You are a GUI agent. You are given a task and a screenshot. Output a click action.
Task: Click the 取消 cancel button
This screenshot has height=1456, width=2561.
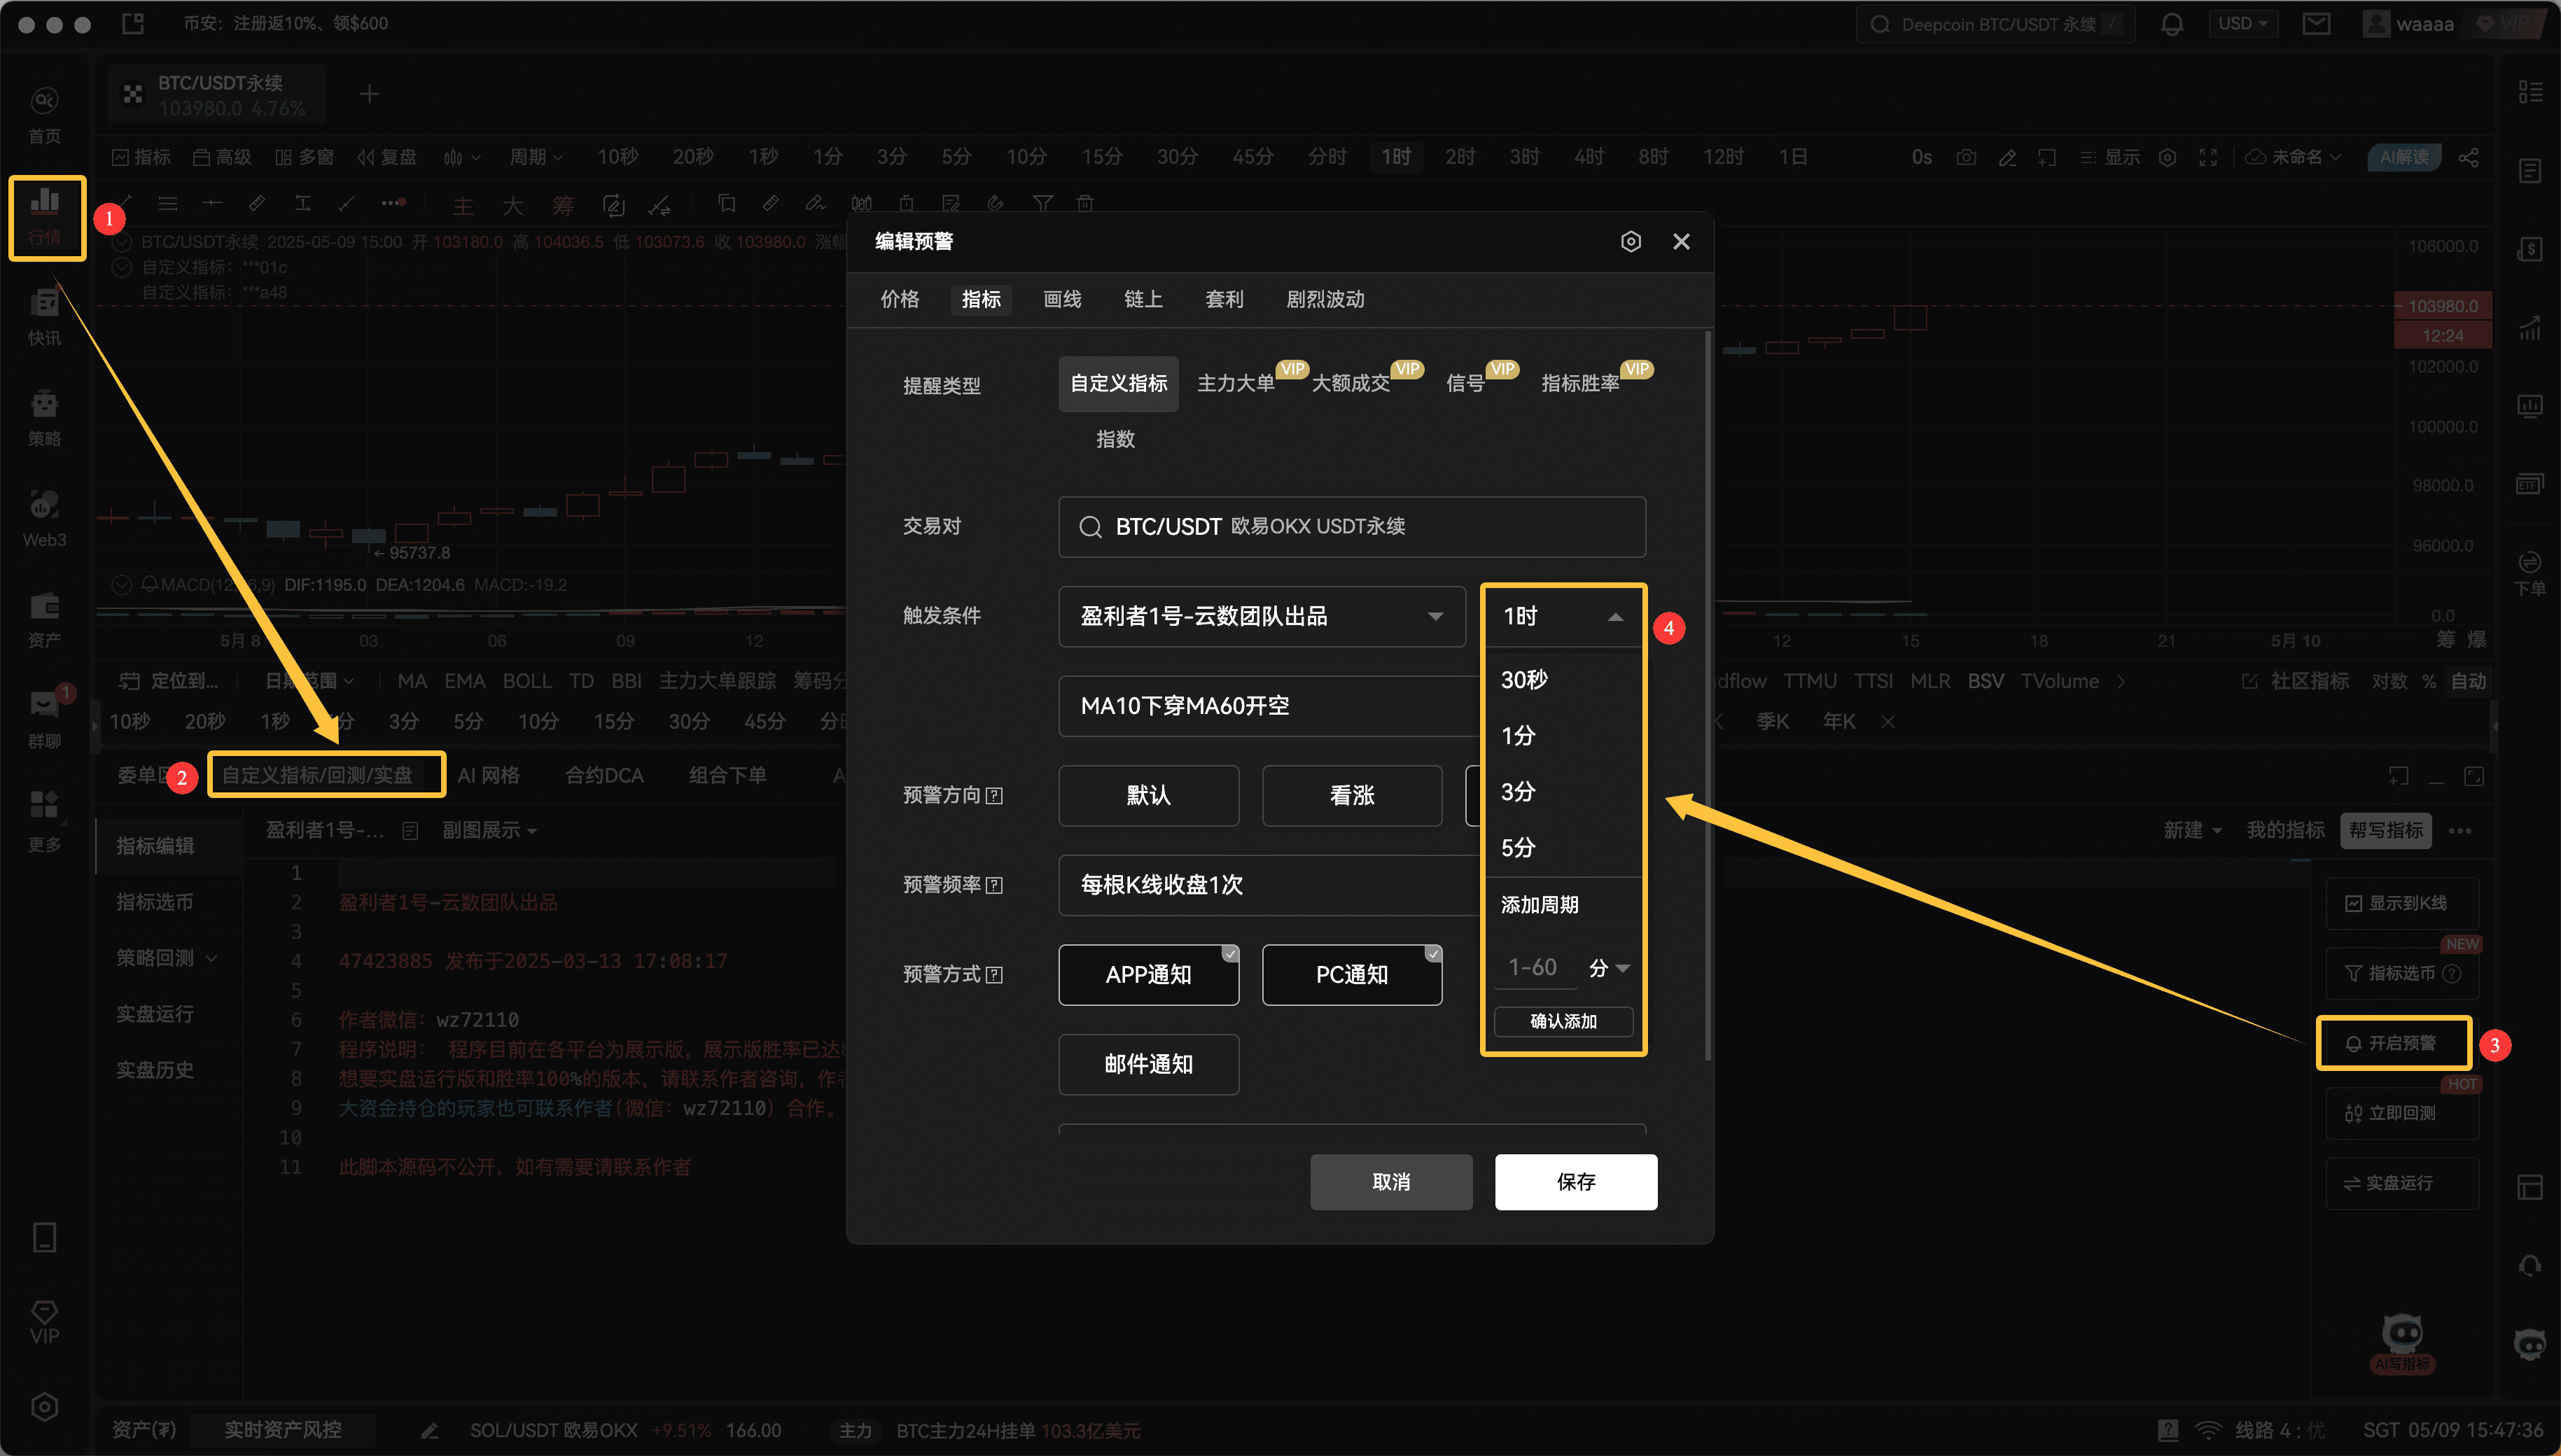(x=1391, y=1182)
